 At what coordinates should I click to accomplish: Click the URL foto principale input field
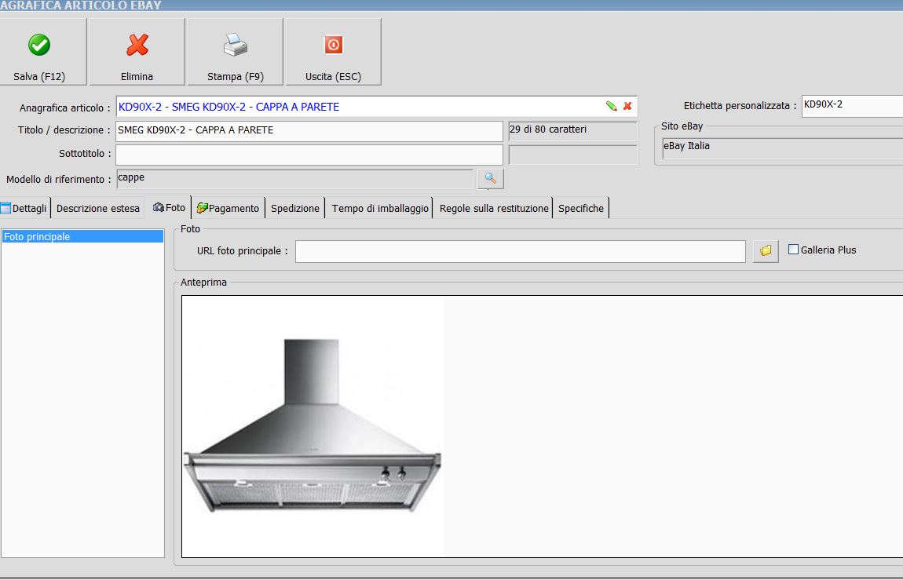[x=521, y=251]
